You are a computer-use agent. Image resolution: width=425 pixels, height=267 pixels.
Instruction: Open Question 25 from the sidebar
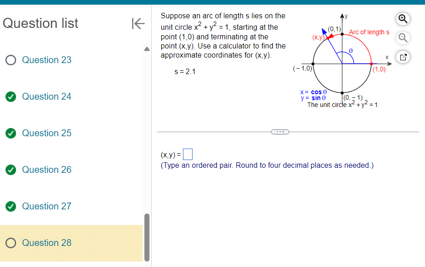tap(46, 133)
